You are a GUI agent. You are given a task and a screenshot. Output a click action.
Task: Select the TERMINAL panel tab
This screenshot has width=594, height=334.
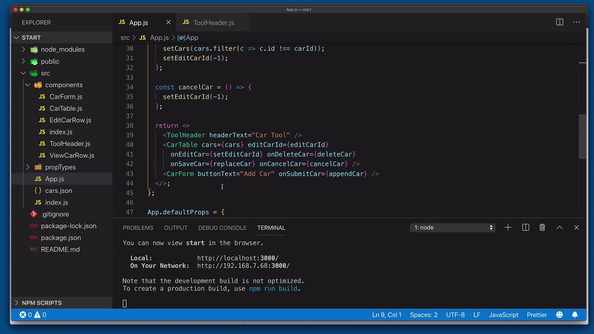click(271, 228)
